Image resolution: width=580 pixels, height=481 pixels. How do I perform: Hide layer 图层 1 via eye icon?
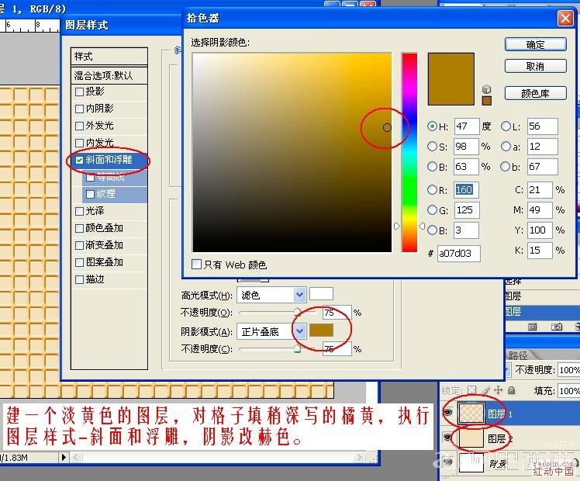click(447, 412)
